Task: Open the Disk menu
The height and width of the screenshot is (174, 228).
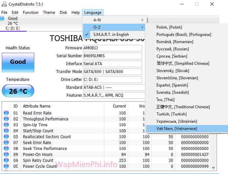Action: (x=63, y=12)
